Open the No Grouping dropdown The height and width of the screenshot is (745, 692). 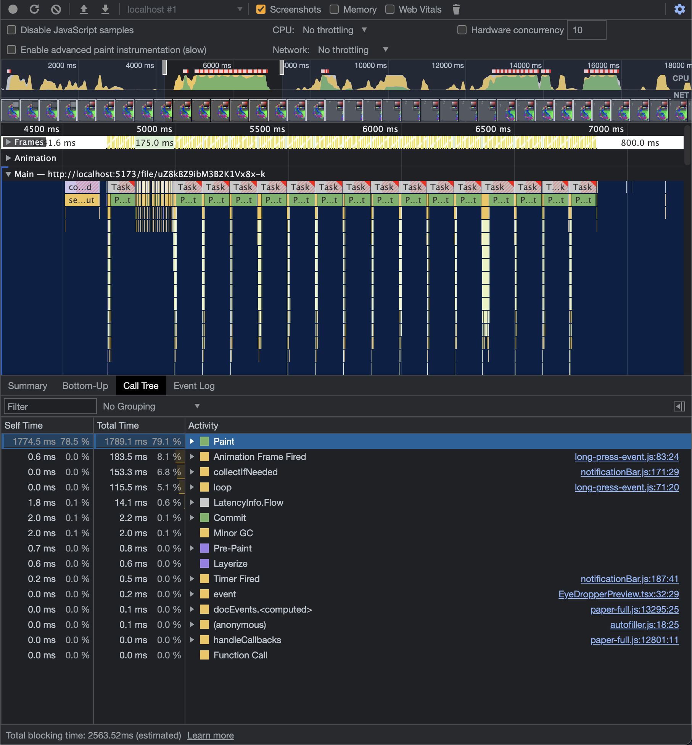[x=151, y=406]
